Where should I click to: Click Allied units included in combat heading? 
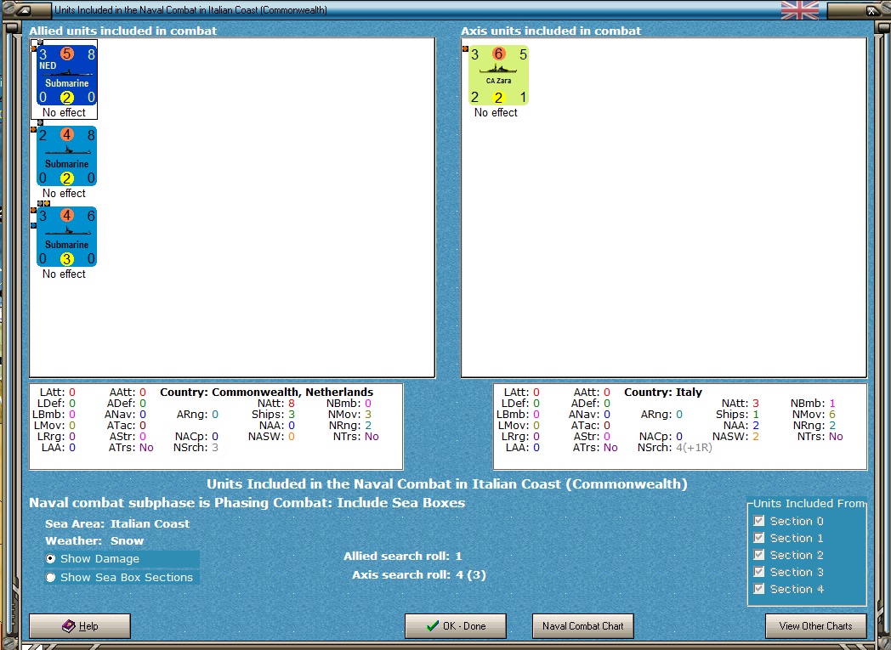click(x=122, y=31)
